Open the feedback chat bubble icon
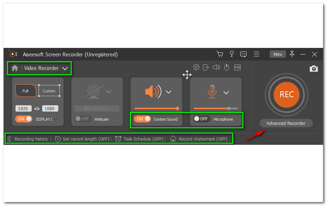 [243, 54]
